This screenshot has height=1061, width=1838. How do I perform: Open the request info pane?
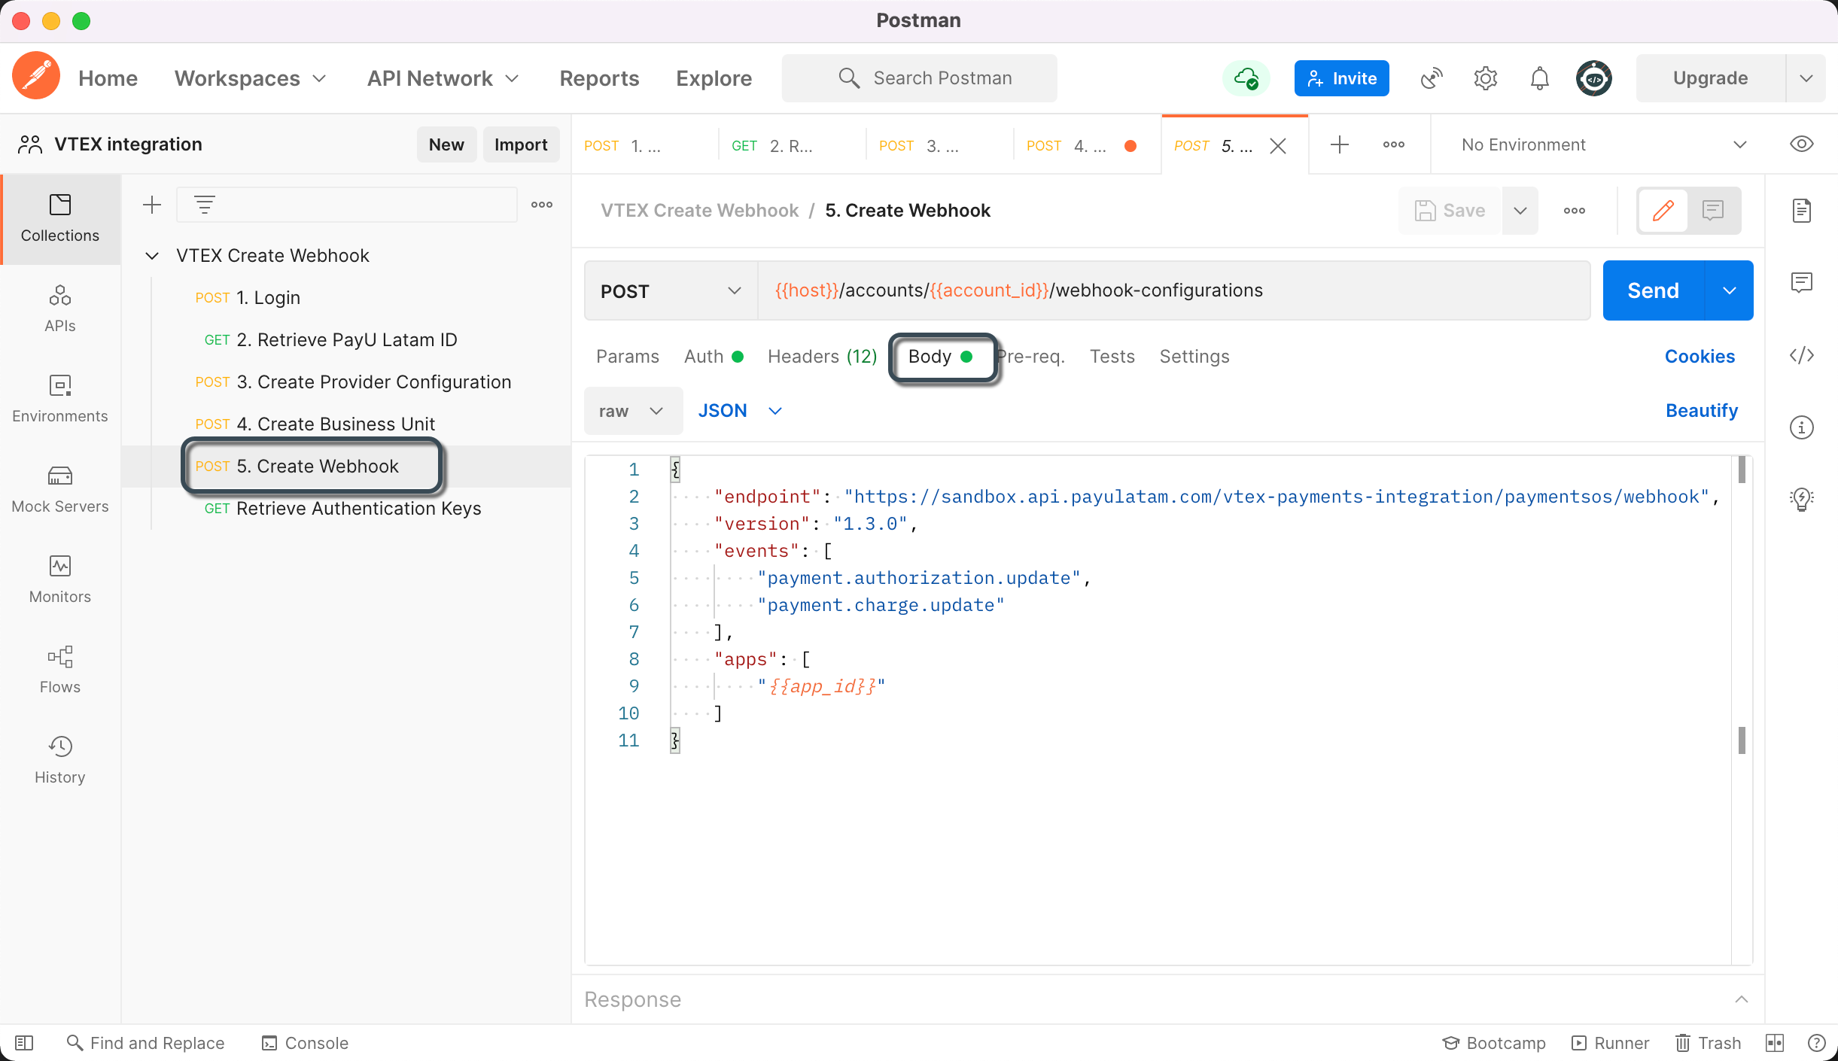click(1802, 427)
